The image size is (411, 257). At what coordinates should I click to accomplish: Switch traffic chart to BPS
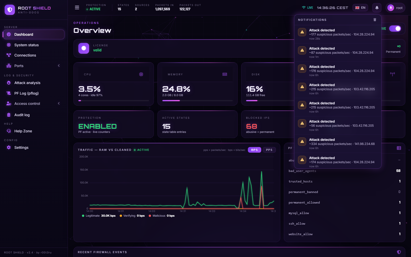pyautogui.click(x=254, y=150)
